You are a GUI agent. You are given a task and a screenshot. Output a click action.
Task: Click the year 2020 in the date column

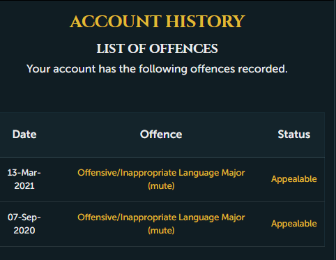point(24,231)
